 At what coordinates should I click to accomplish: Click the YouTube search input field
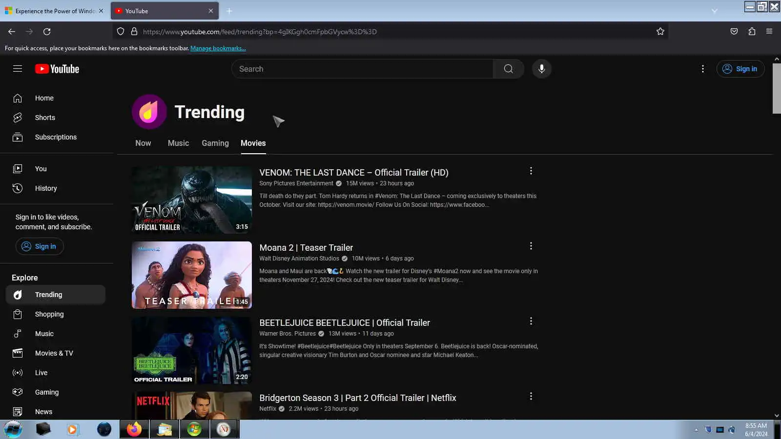pyautogui.click(x=362, y=69)
